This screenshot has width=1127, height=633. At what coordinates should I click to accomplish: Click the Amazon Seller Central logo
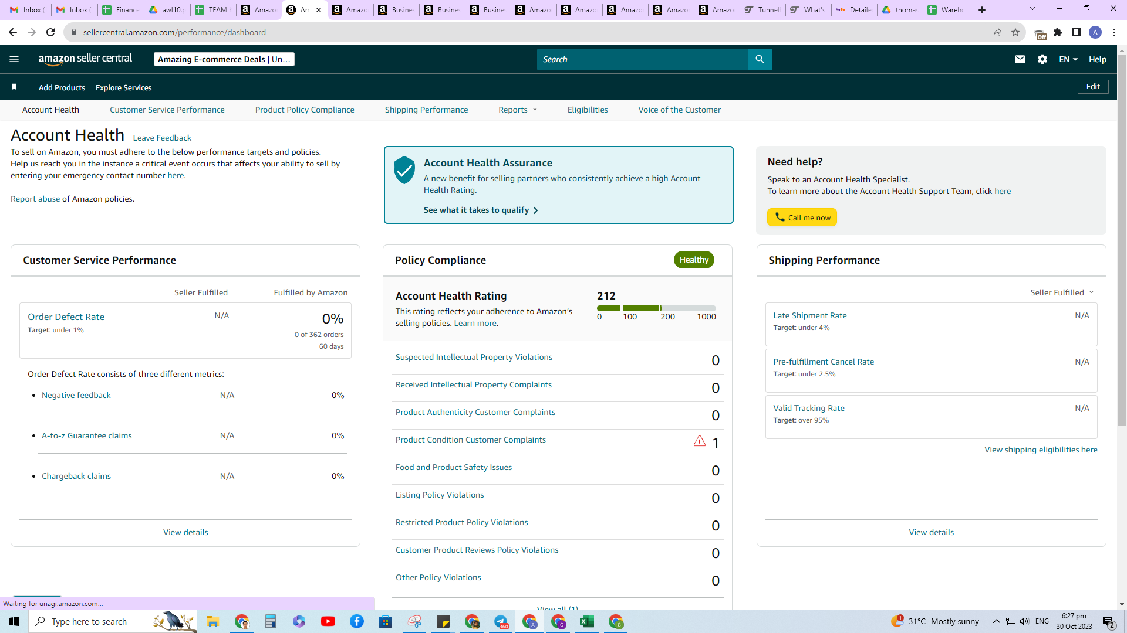point(85,59)
